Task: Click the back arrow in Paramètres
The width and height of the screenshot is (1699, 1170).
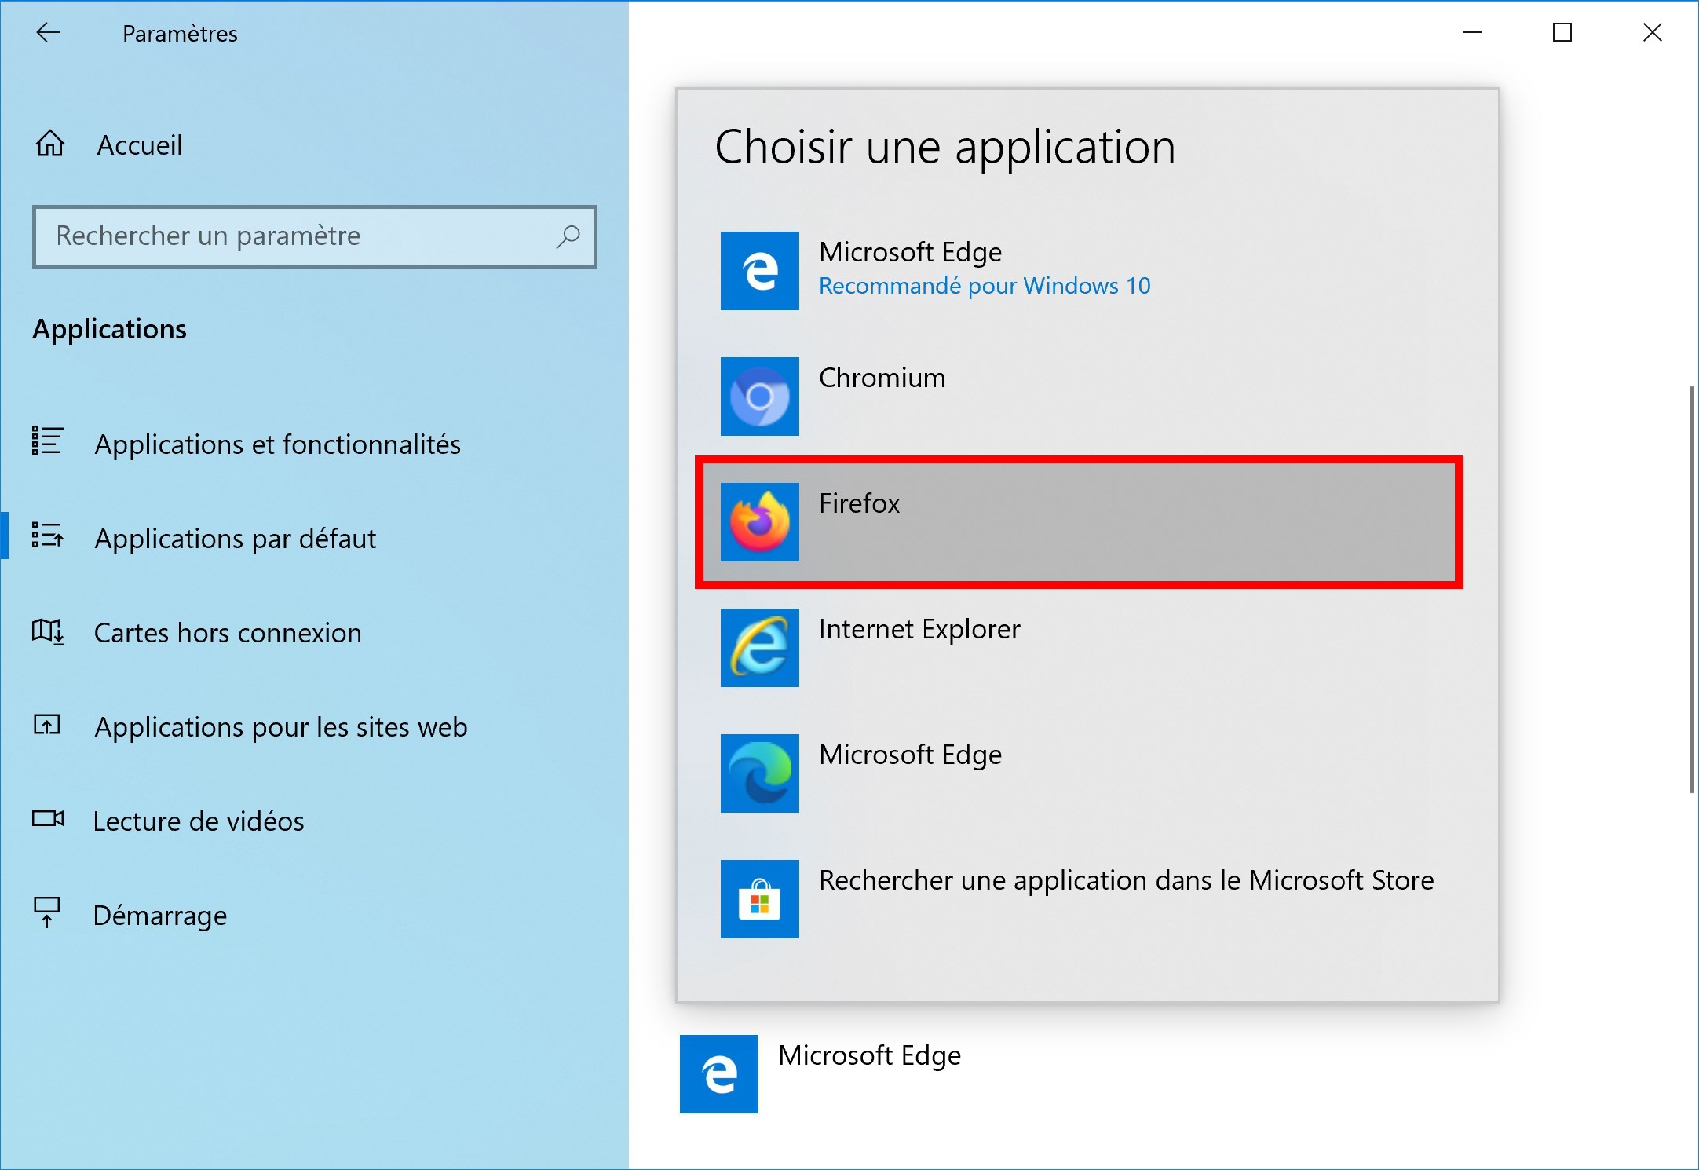Action: [48, 32]
